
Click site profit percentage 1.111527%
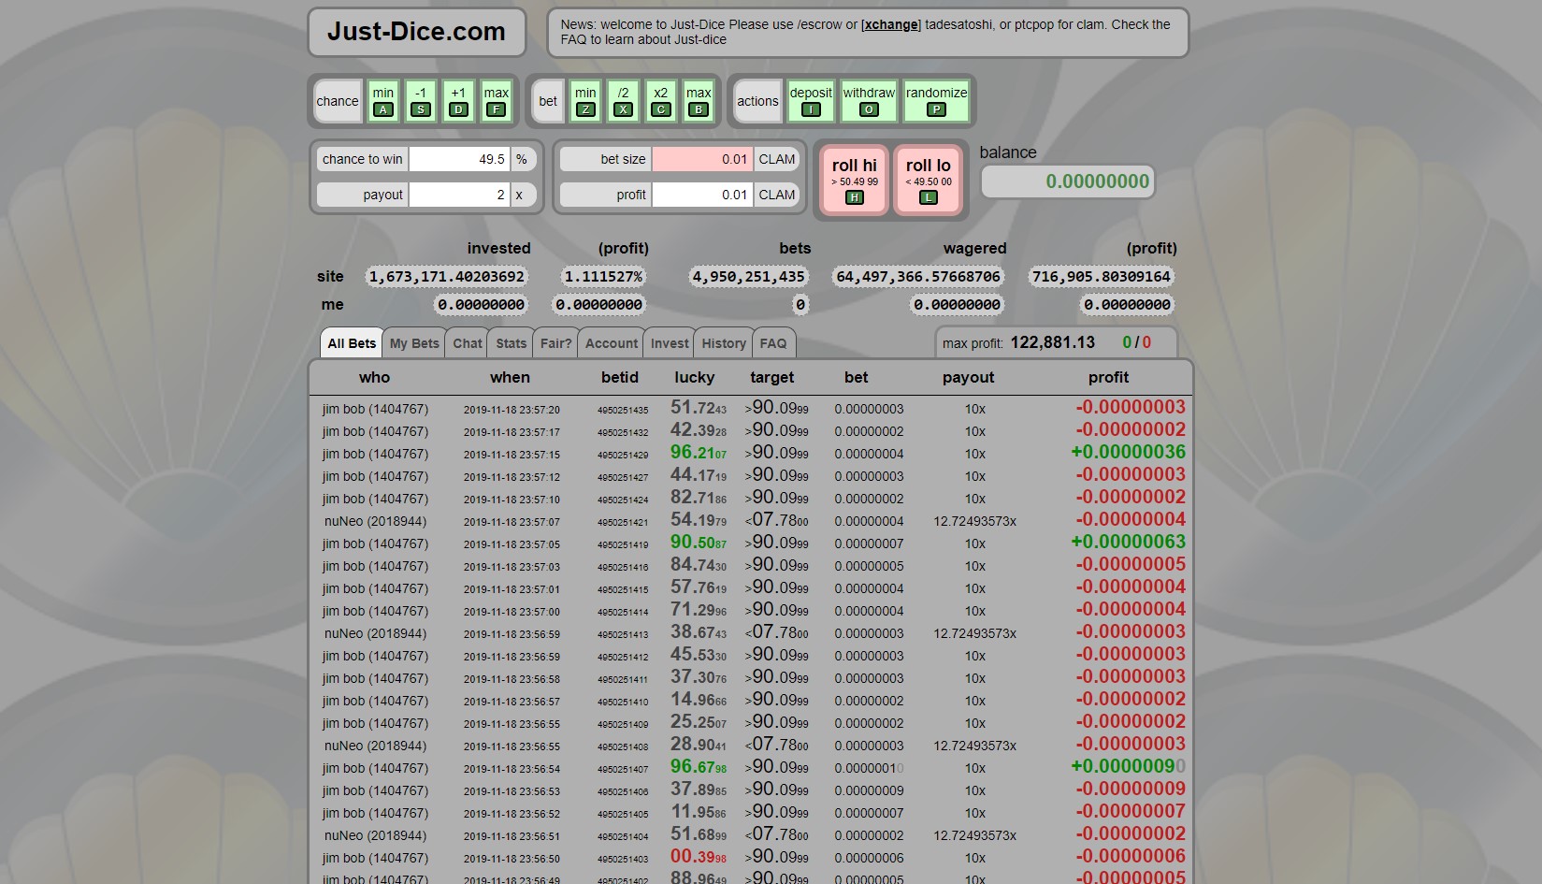point(603,277)
